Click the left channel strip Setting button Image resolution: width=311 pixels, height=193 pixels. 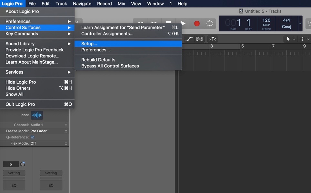[14, 173]
